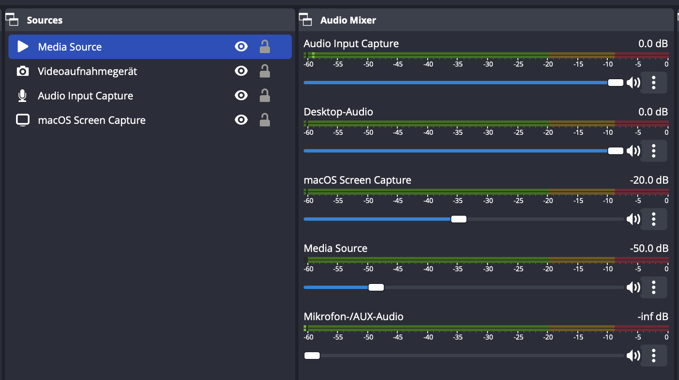Select the Media Source row in Sources
This screenshot has width=679, height=380.
pos(150,47)
